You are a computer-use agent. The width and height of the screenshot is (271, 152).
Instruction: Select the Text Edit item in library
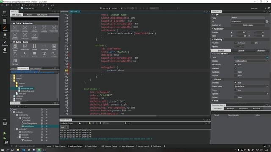[x=54, y=54]
